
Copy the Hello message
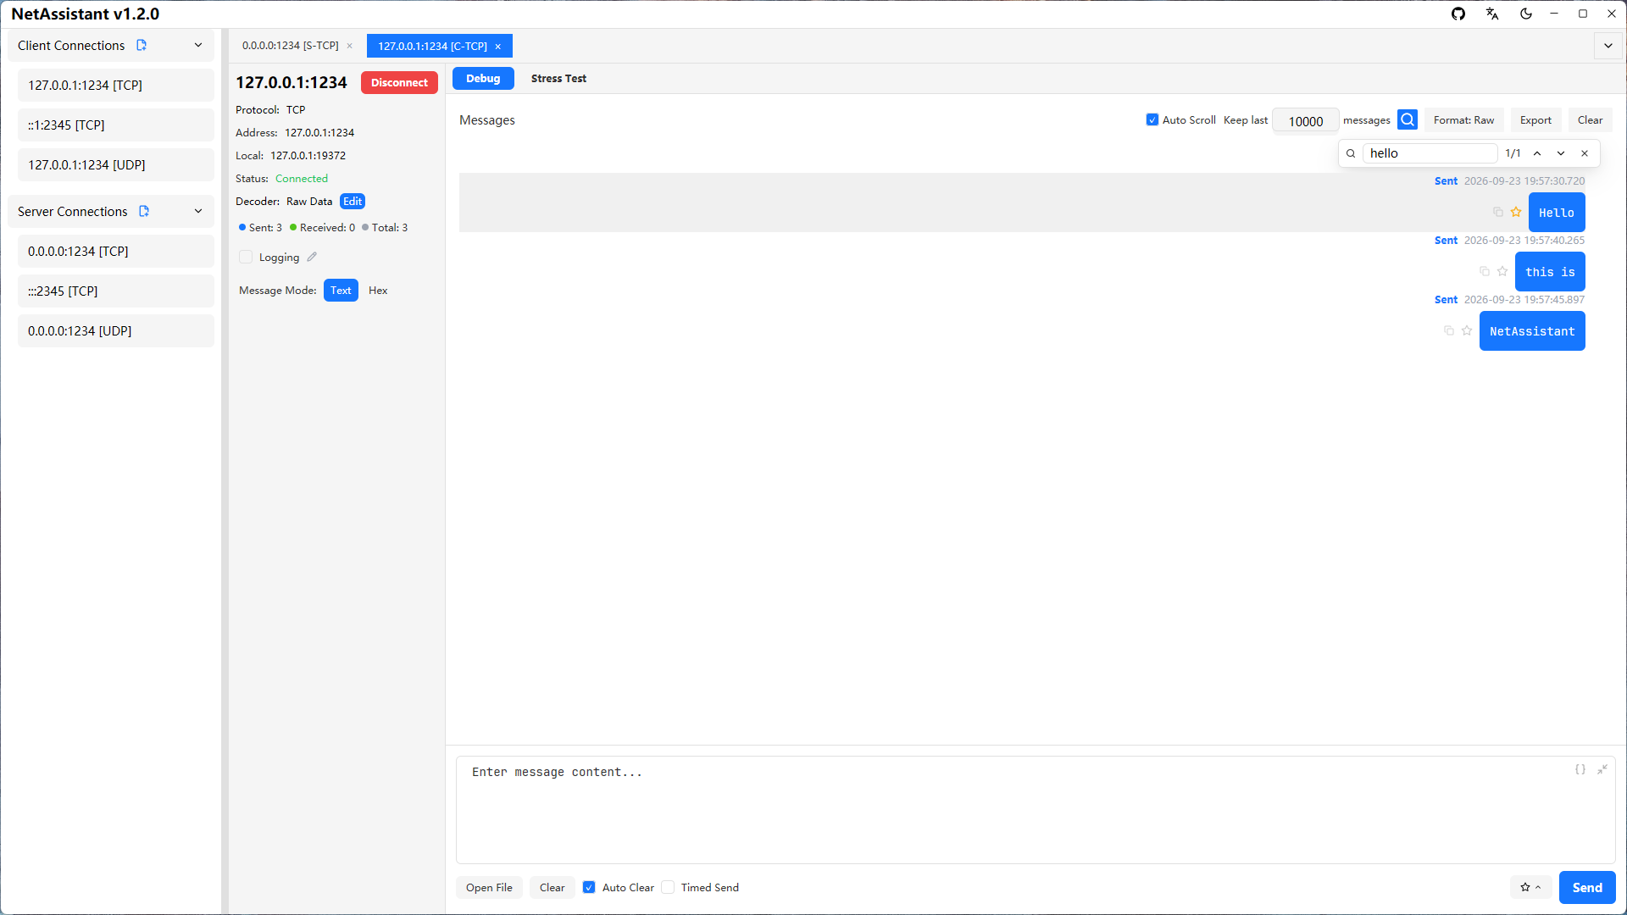[1498, 212]
